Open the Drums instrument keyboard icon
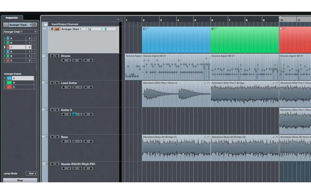 tap(80, 60)
